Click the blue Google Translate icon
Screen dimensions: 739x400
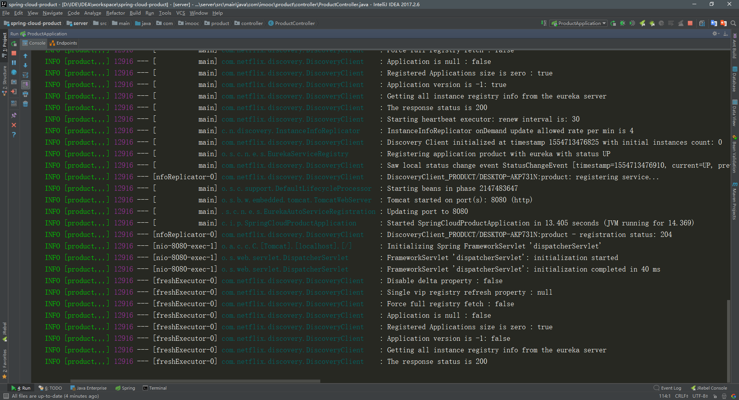714,23
